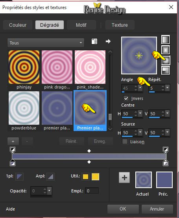Open the Tous category dropdown
Viewport: 179px width, 218px height.
(46, 43)
